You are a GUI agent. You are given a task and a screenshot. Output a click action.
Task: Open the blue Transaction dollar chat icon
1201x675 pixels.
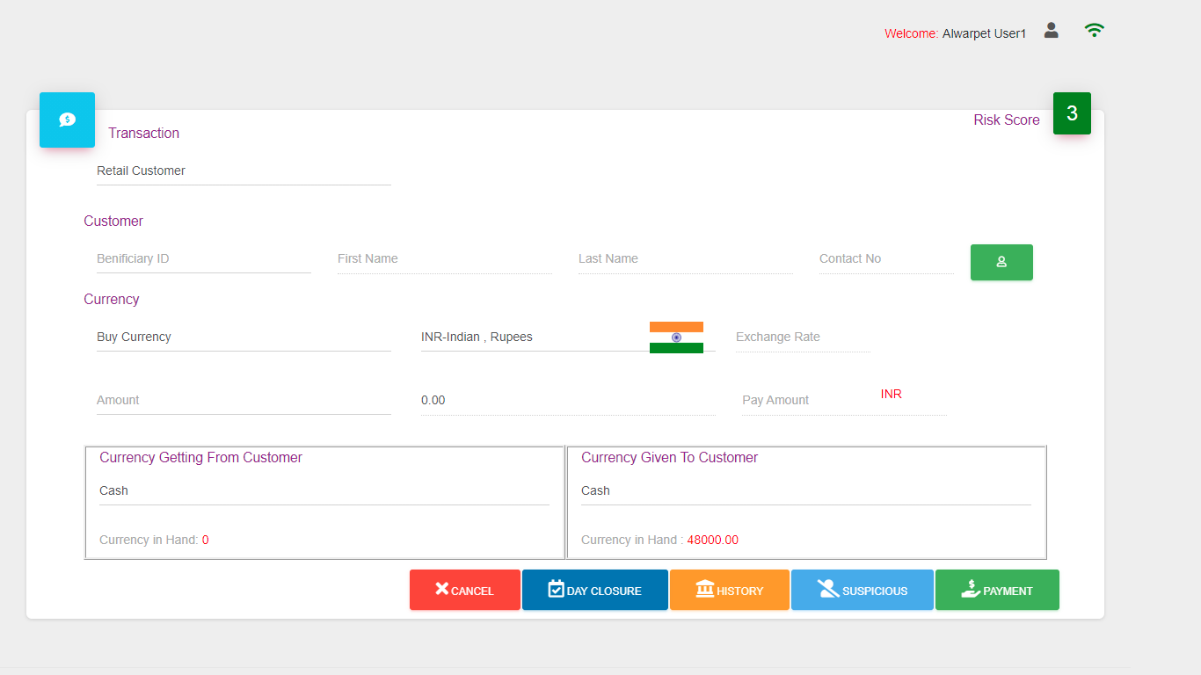point(67,120)
